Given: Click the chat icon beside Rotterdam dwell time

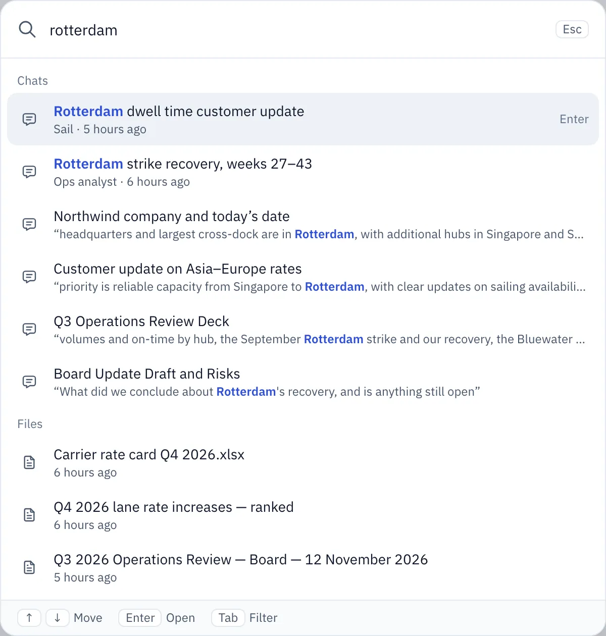Looking at the screenshot, I should pos(29,119).
